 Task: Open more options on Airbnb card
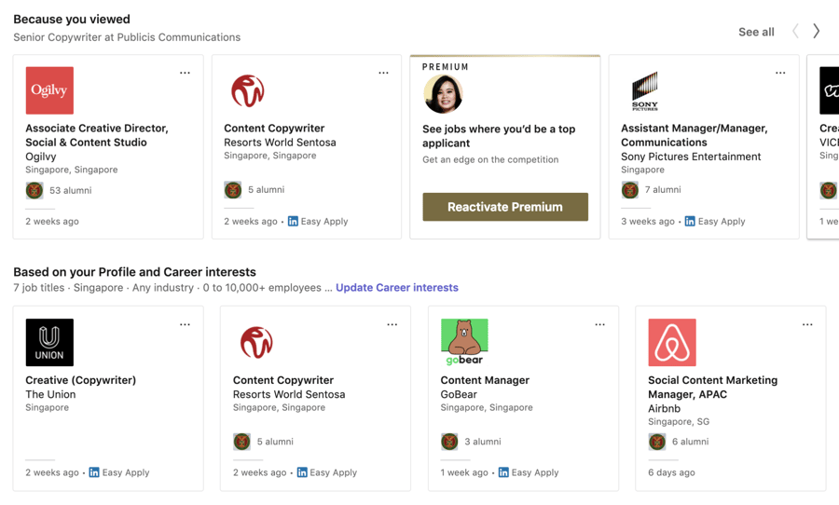click(807, 325)
